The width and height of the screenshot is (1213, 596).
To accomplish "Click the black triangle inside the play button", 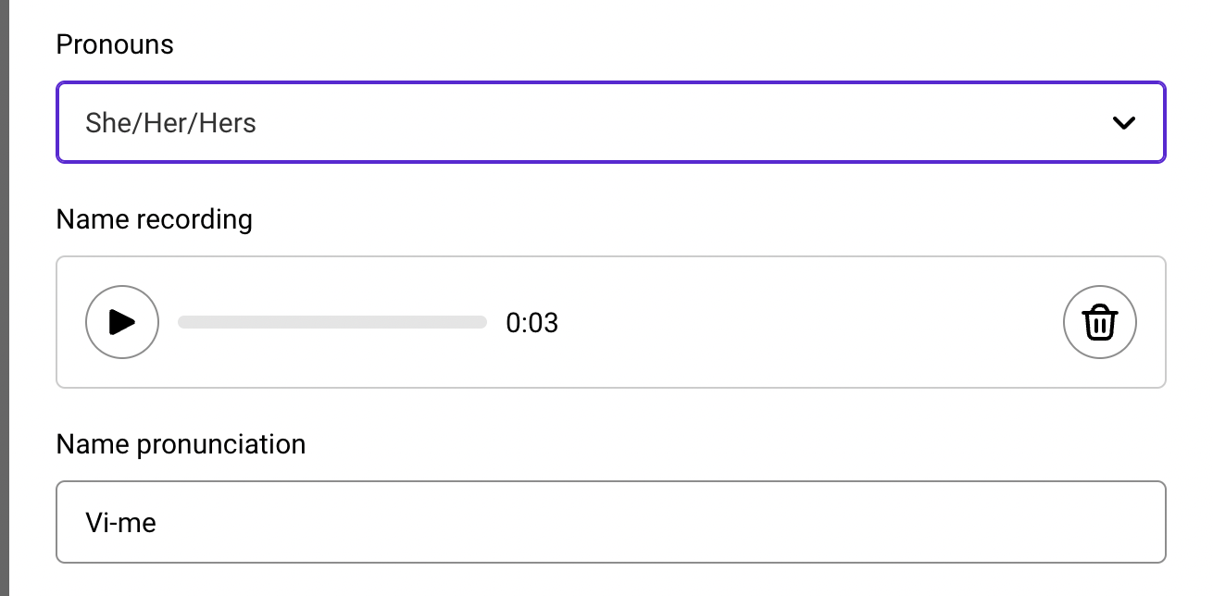I will click(x=122, y=322).
